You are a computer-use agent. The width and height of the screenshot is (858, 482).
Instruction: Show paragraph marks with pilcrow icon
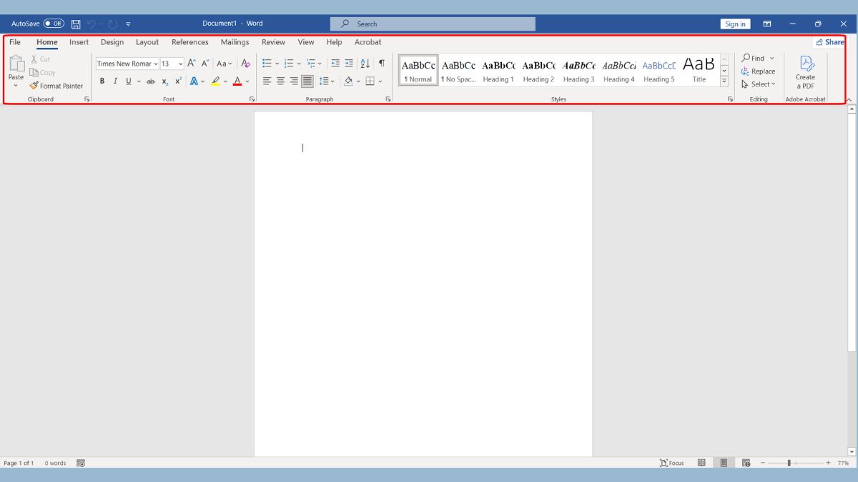382,64
